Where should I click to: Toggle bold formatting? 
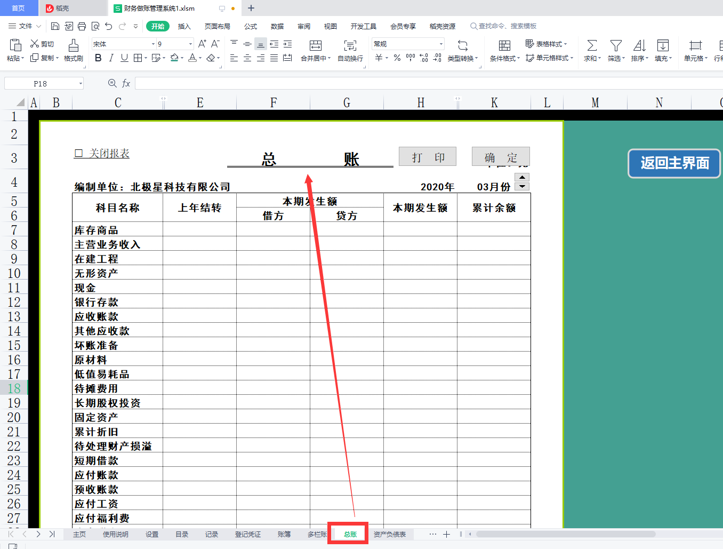click(x=98, y=58)
